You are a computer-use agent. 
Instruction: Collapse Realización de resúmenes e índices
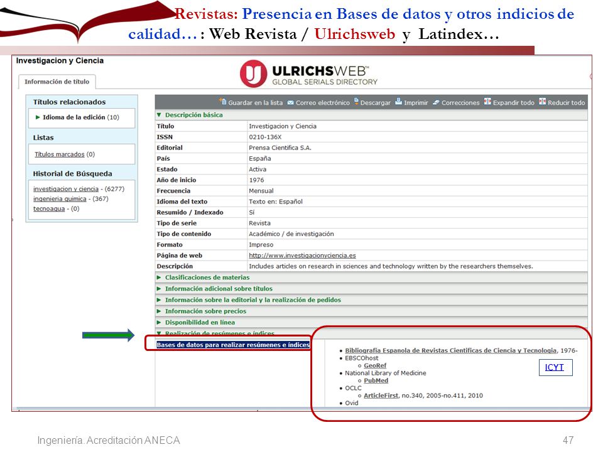point(159,333)
